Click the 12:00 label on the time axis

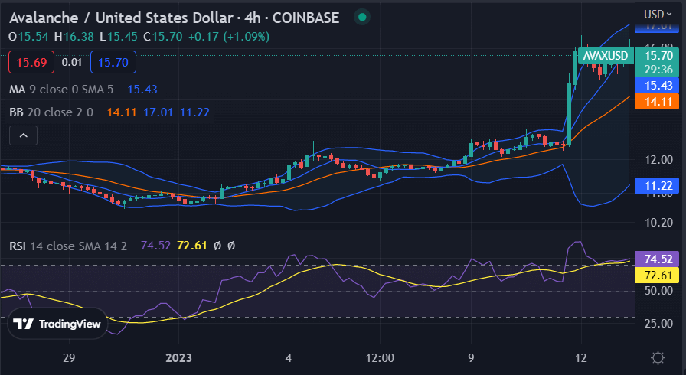click(x=380, y=358)
